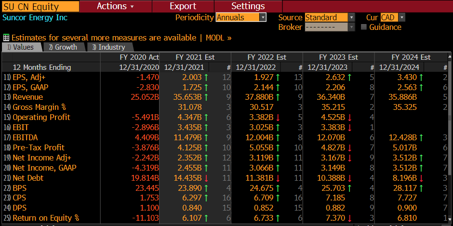Click FY 2021 Gross Margin value 31.078
Viewport: 453px width, 226px height.
(190, 107)
